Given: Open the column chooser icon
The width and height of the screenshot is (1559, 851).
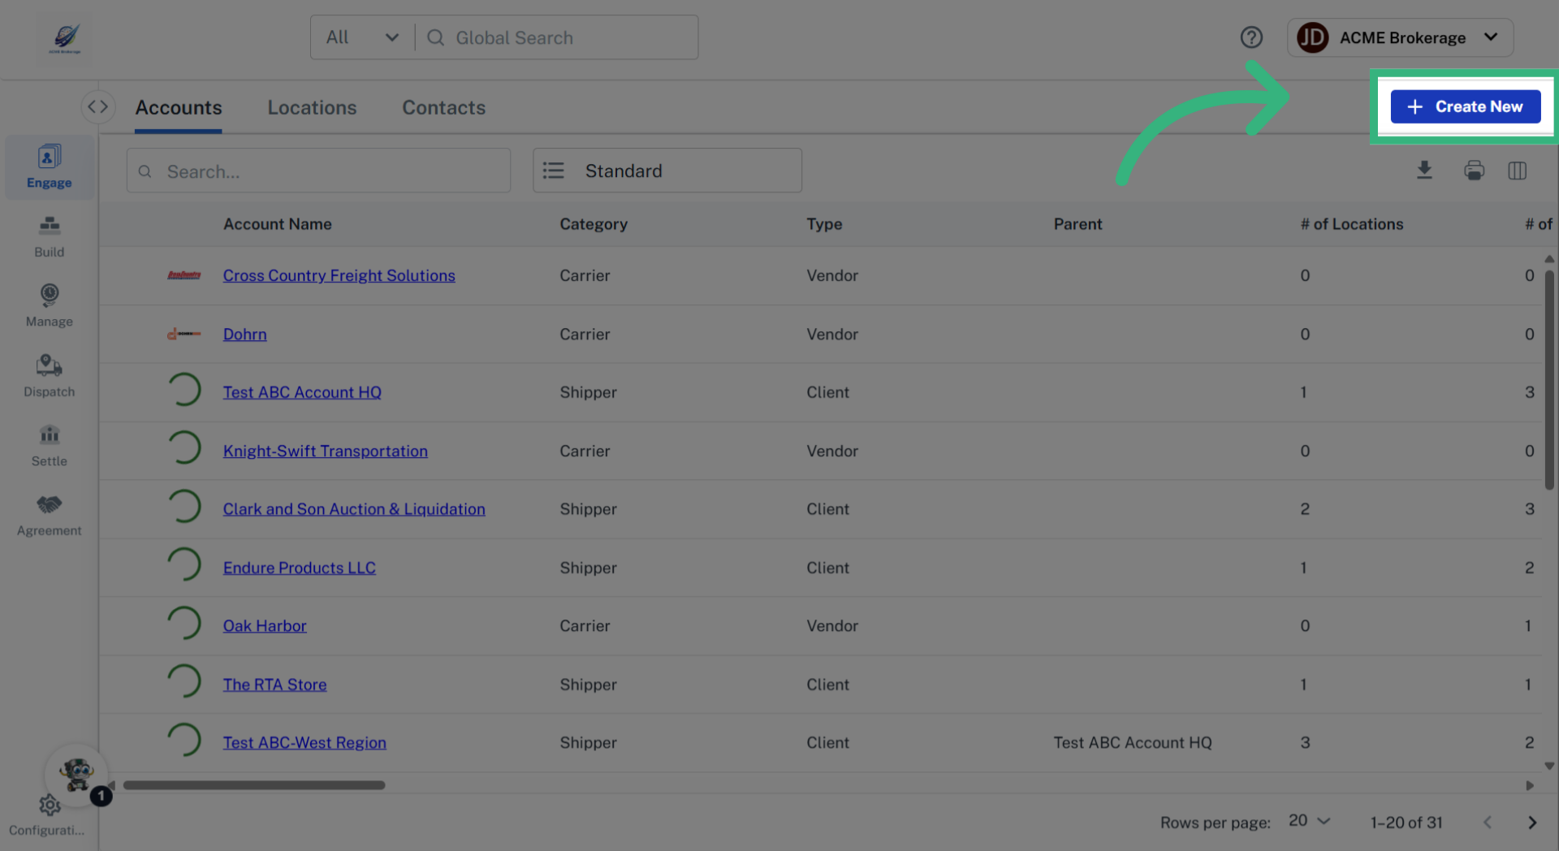Looking at the screenshot, I should (x=1517, y=171).
